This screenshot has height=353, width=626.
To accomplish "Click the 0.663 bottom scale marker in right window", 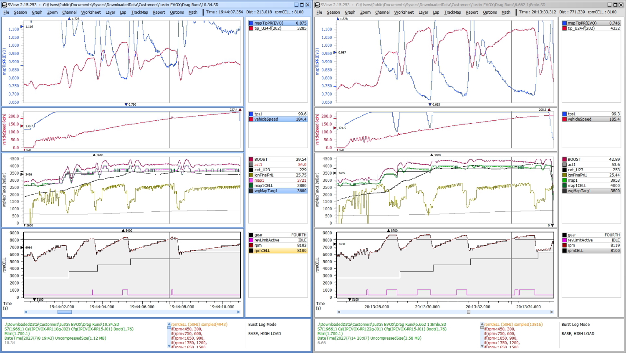I will point(430,104).
